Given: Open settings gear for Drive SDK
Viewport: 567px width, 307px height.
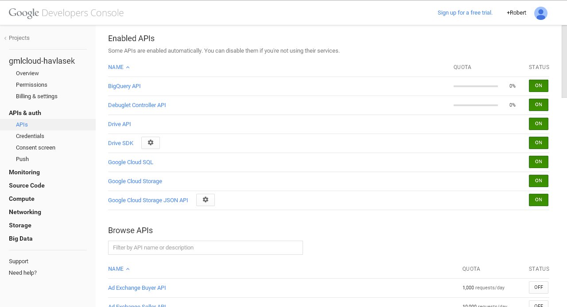Looking at the screenshot, I should point(151,143).
